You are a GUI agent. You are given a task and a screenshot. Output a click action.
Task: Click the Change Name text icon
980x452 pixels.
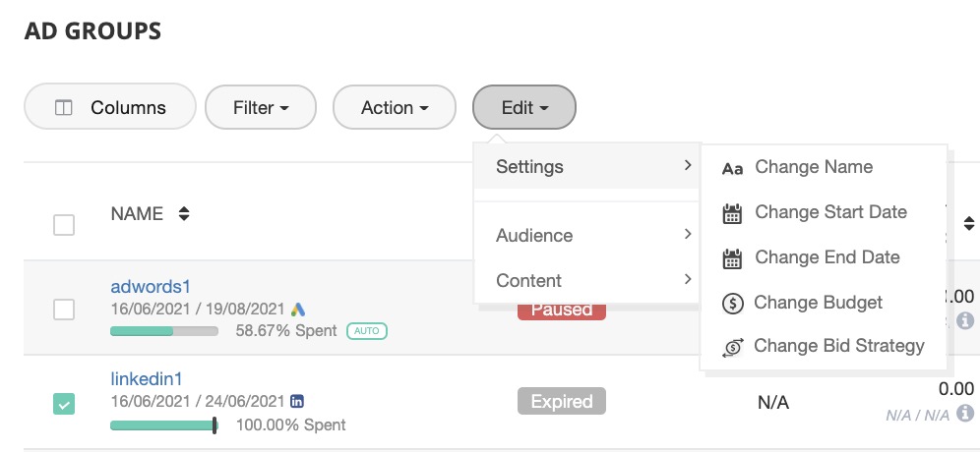[x=732, y=168]
